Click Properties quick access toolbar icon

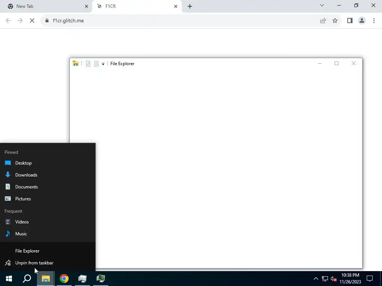[x=88, y=64]
